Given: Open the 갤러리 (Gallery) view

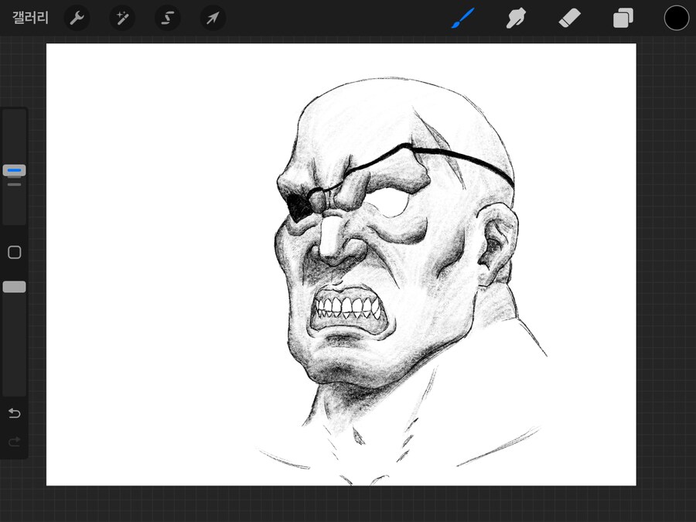Looking at the screenshot, I should click(30, 18).
